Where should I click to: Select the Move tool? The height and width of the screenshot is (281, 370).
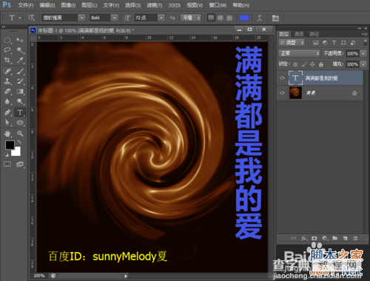click(20, 40)
